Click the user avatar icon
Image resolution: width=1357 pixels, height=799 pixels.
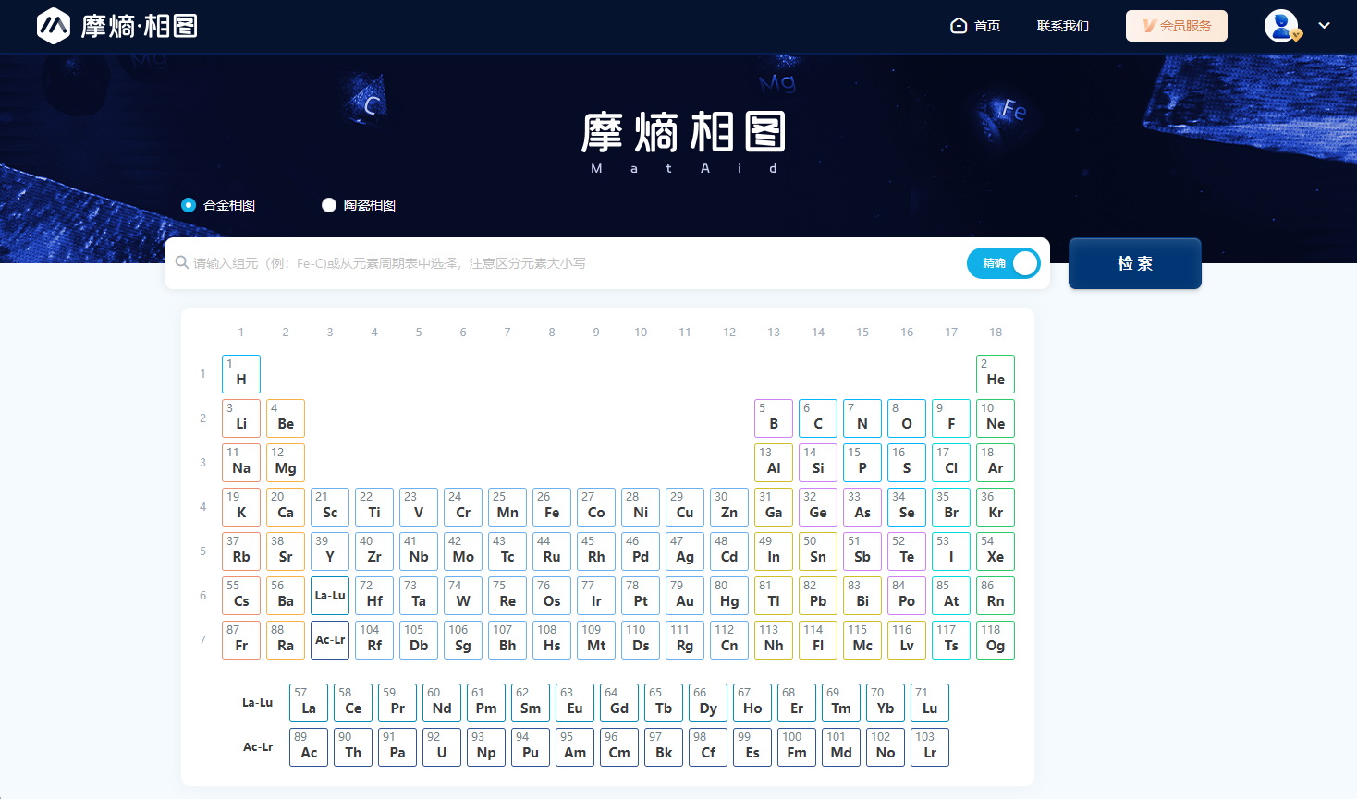[x=1281, y=26]
